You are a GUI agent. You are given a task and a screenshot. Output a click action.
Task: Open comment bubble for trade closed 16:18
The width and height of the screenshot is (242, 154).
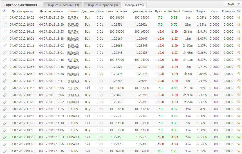pyautogui.click(x=239, y=39)
